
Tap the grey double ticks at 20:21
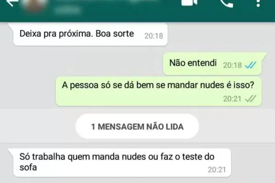click(251, 99)
